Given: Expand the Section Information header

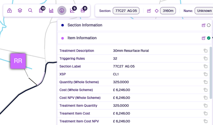Looking at the screenshot, I should click(135, 25).
